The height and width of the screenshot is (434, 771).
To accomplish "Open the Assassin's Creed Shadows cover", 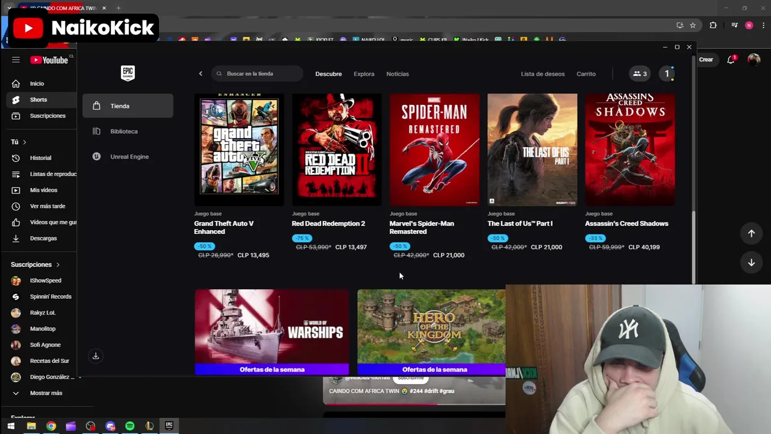I will point(630,149).
